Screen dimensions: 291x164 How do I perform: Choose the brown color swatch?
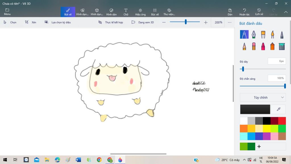[282, 136]
